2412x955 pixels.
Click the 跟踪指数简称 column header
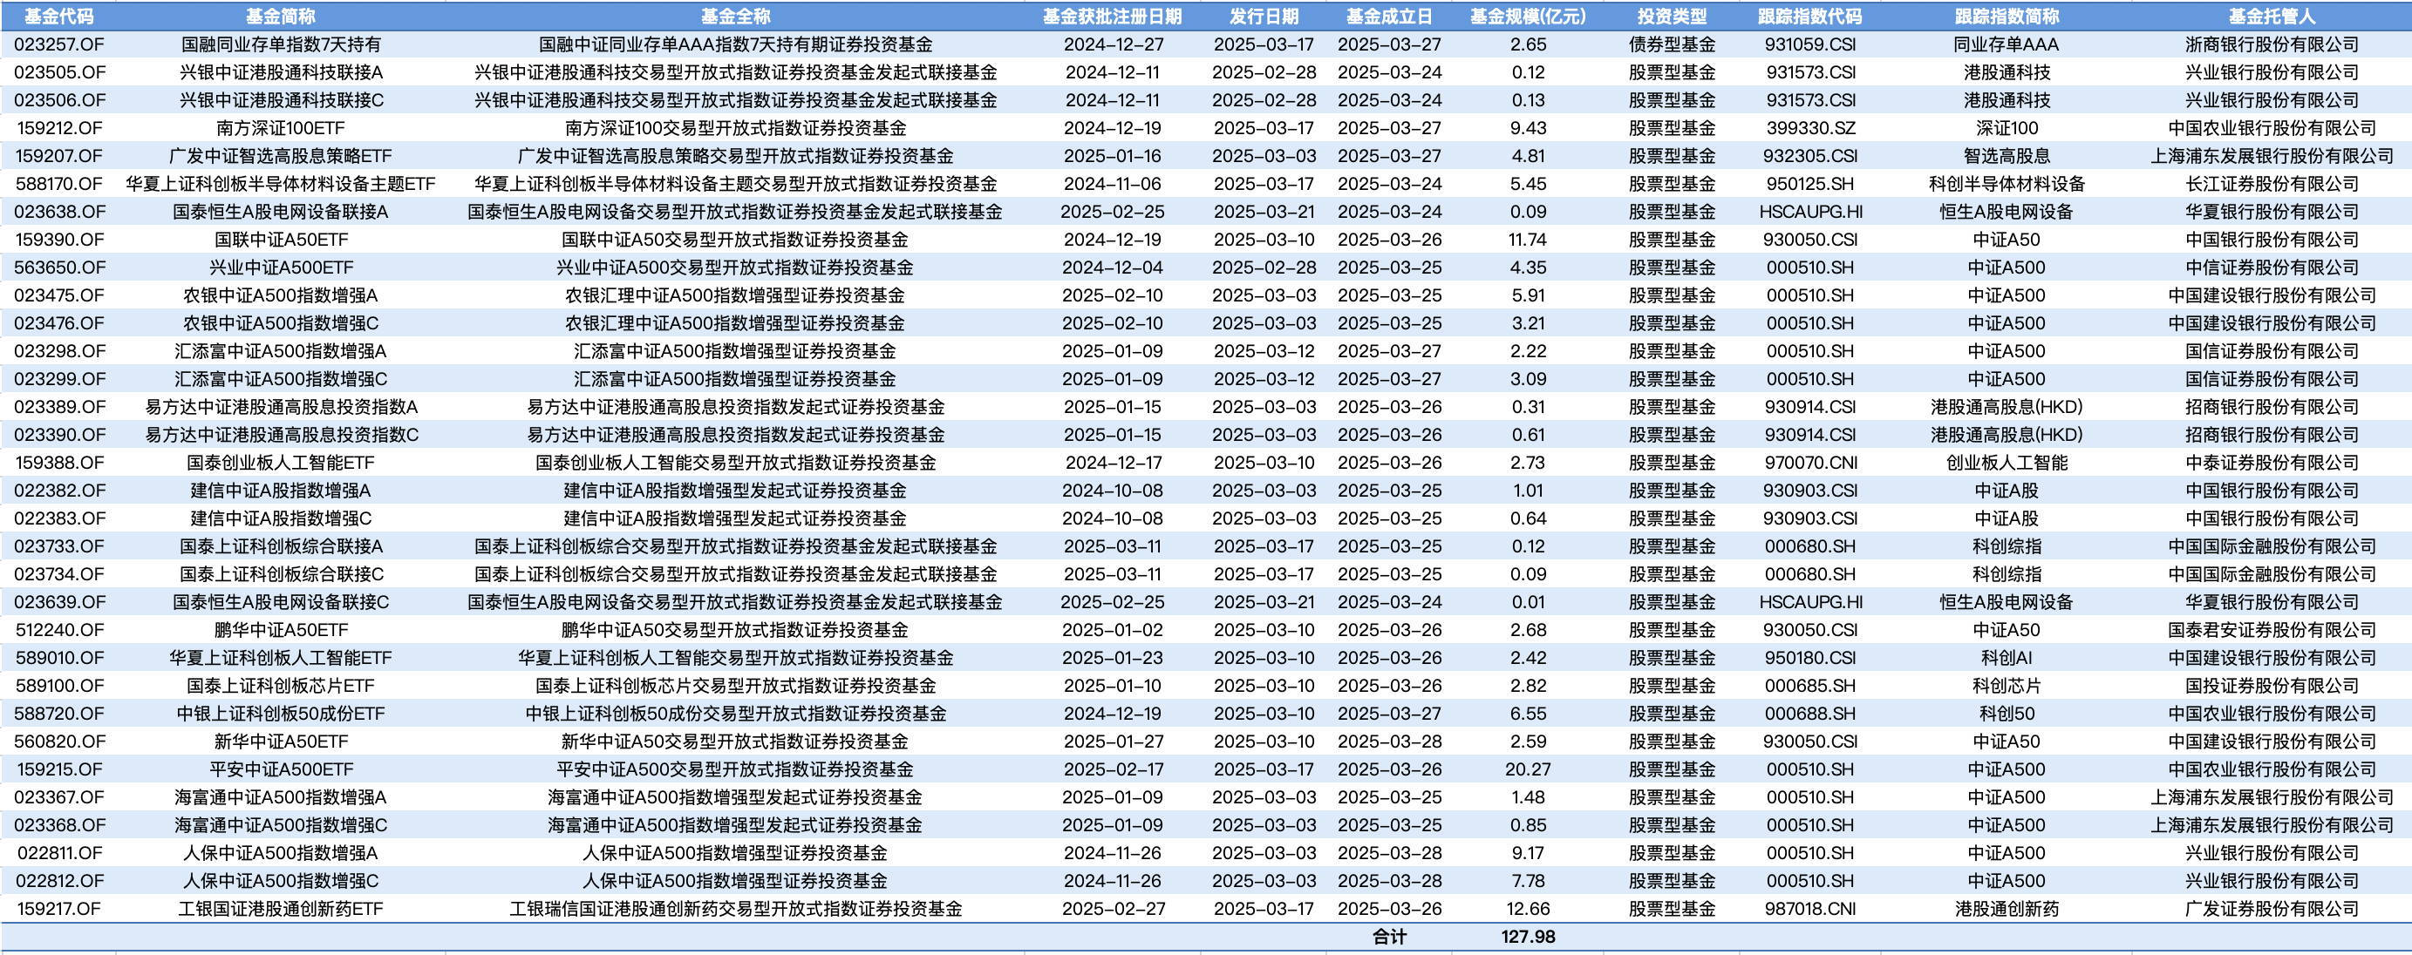click(2006, 16)
